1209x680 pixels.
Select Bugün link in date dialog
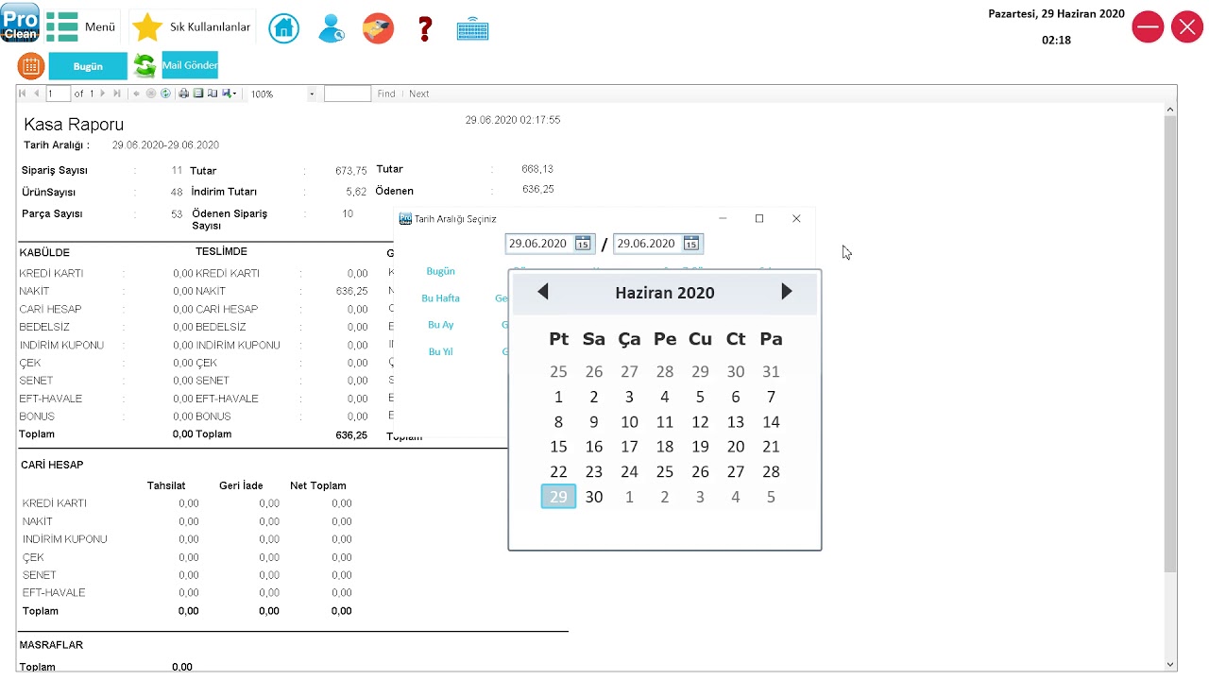[x=440, y=271]
